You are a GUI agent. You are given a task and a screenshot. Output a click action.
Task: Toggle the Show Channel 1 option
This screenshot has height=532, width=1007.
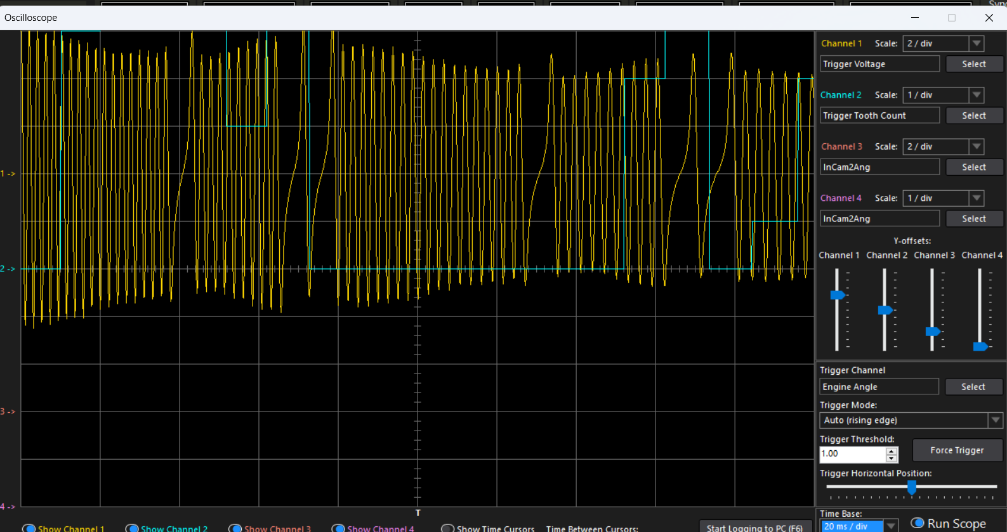click(29, 528)
